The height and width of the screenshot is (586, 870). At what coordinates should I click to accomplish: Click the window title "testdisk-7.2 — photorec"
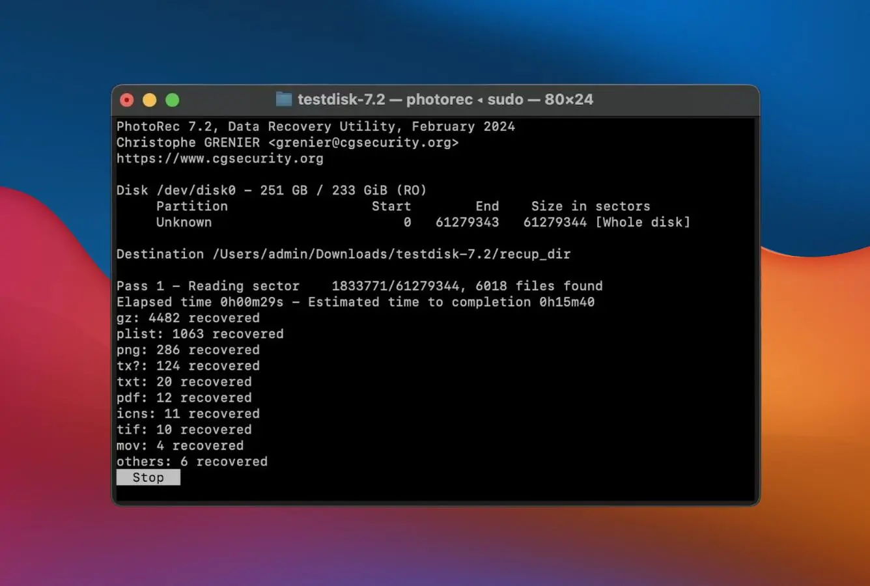click(385, 100)
